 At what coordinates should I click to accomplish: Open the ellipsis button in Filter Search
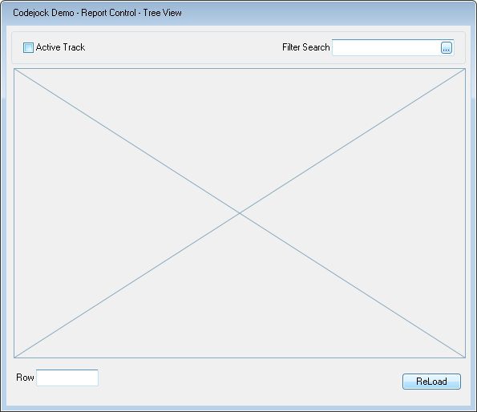pyautogui.click(x=447, y=48)
